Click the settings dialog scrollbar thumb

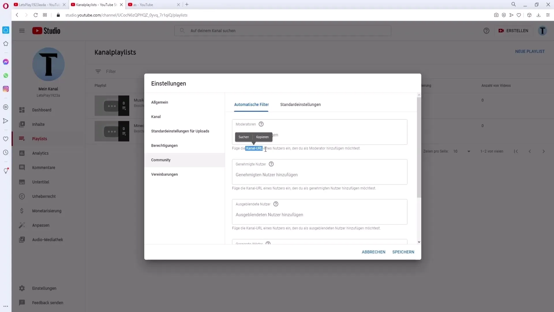coord(419,147)
